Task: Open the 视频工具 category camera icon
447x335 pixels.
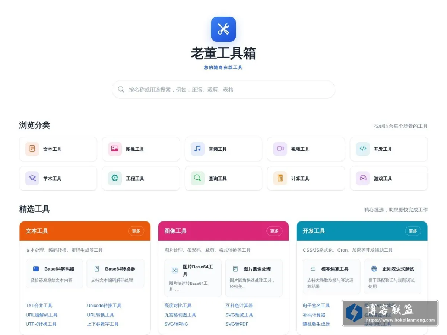Action: pyautogui.click(x=280, y=149)
